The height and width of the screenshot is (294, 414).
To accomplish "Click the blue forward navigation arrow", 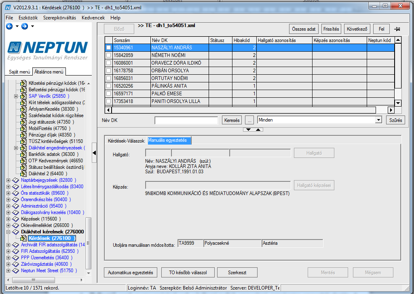I will pos(25,26).
